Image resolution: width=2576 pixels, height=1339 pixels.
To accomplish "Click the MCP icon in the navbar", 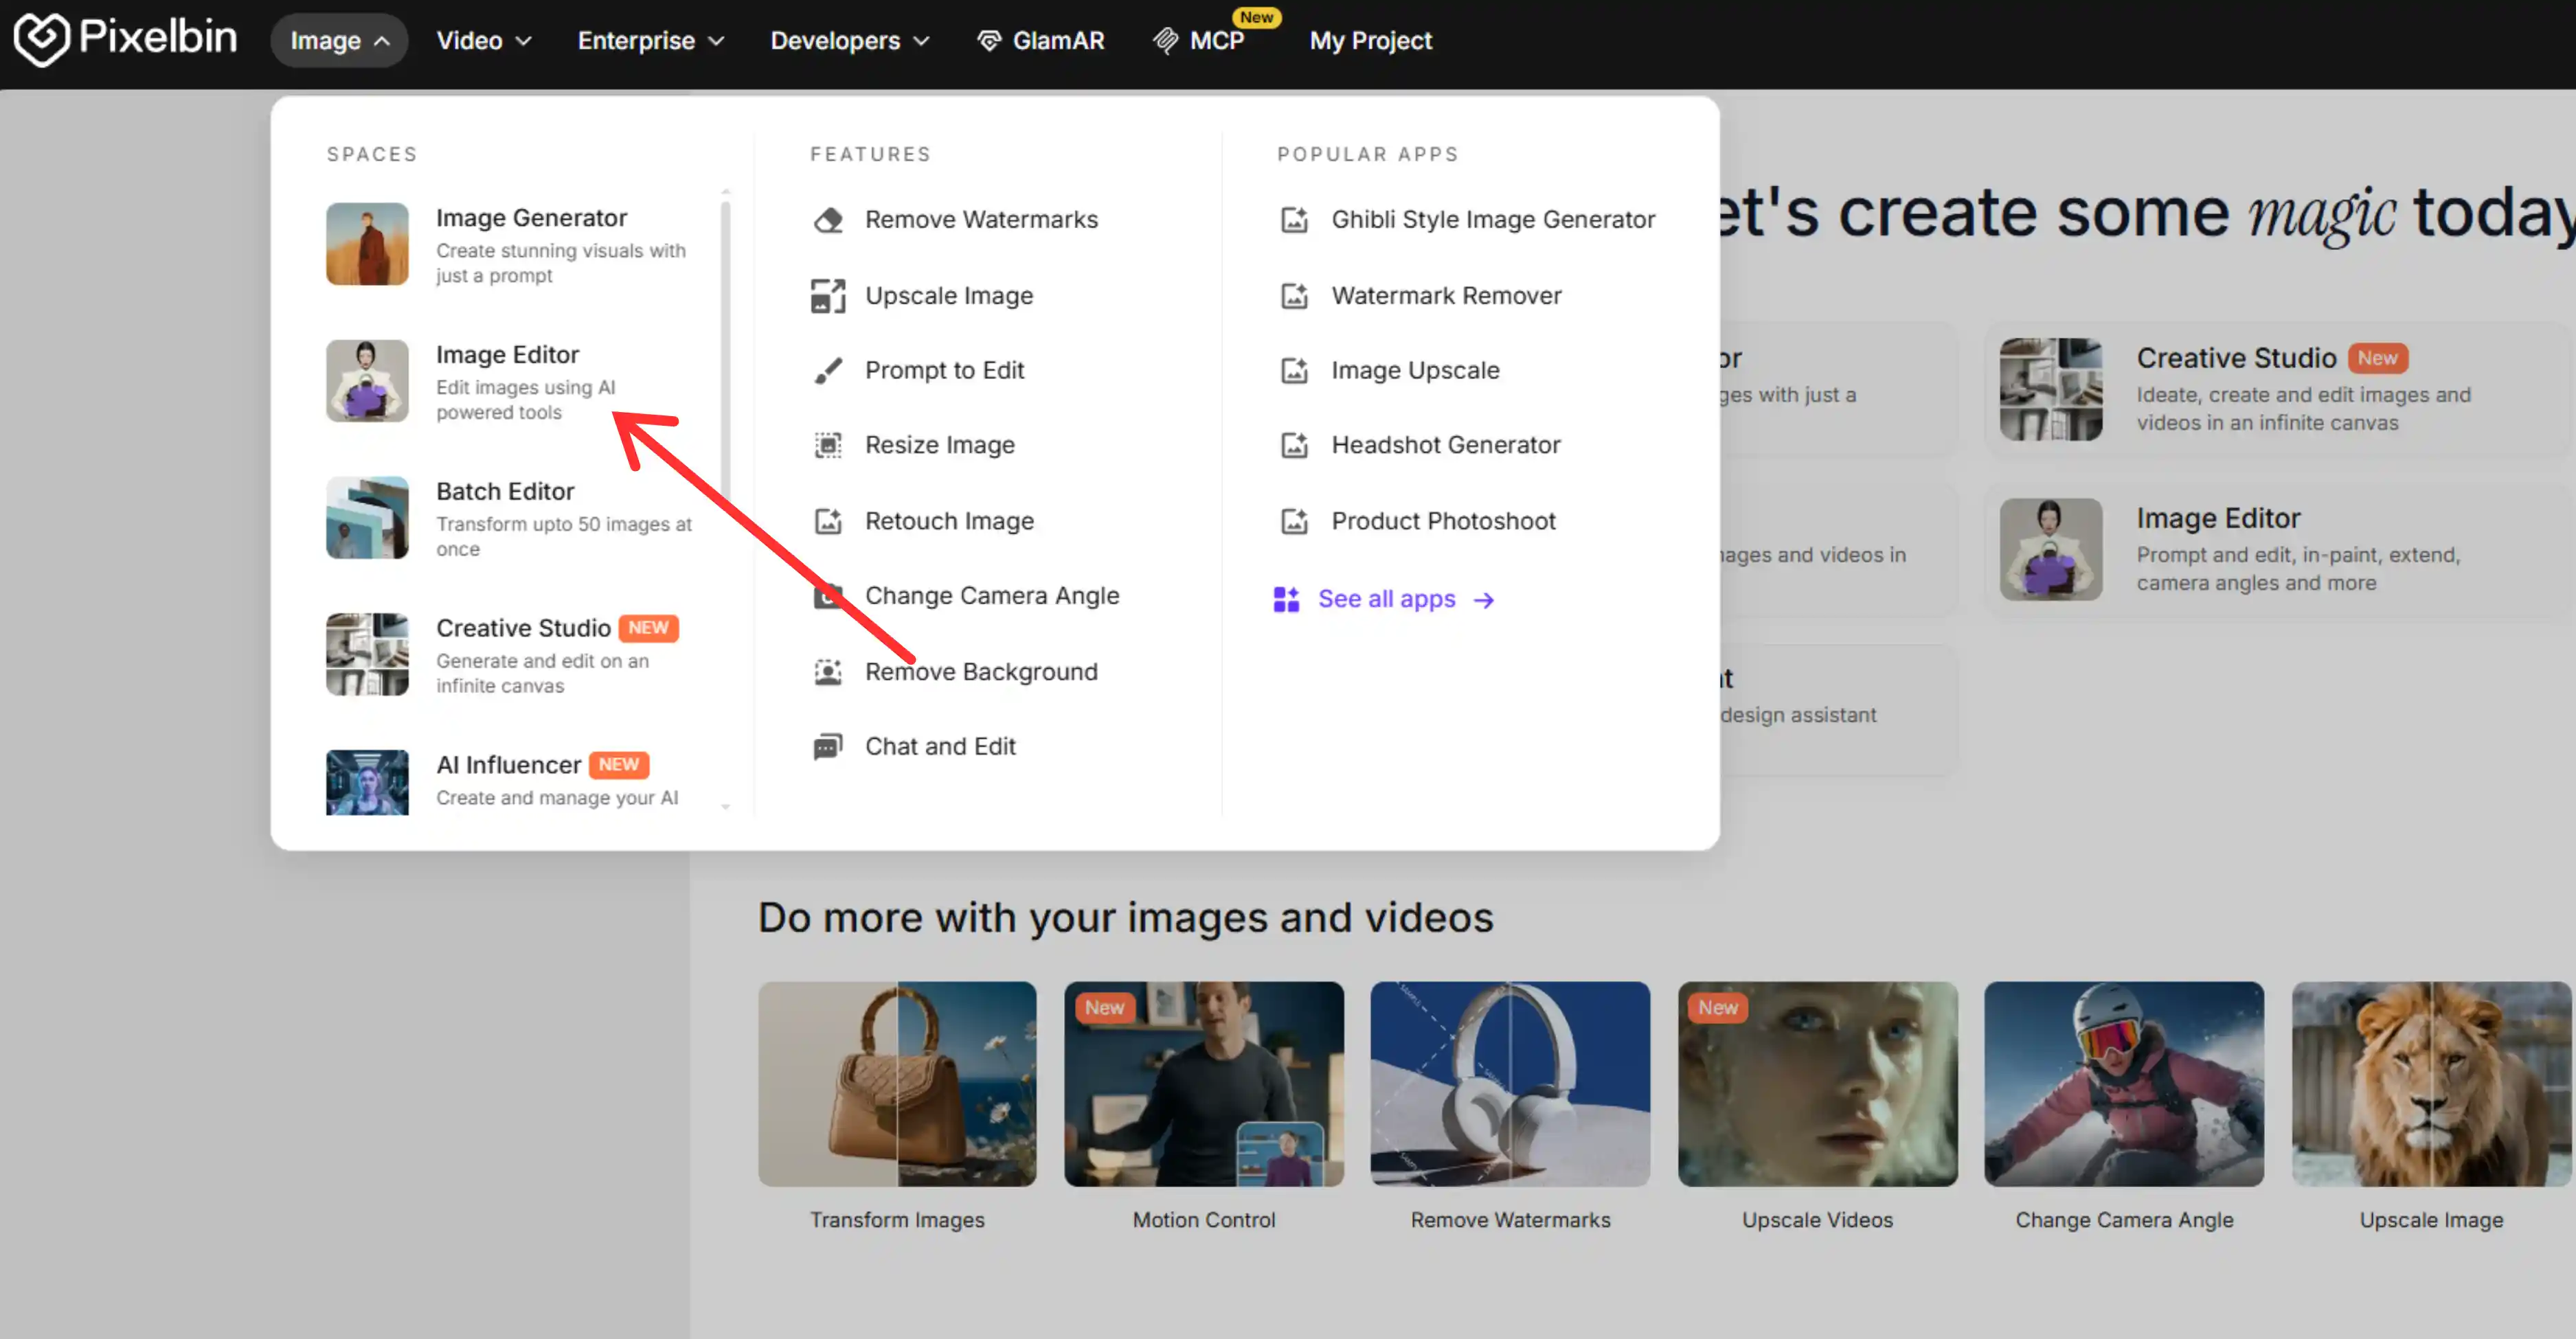I will pos(1166,41).
